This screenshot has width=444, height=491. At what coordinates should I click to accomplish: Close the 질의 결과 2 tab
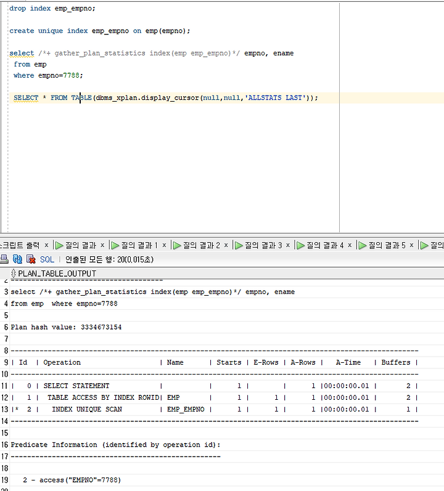coord(226,245)
